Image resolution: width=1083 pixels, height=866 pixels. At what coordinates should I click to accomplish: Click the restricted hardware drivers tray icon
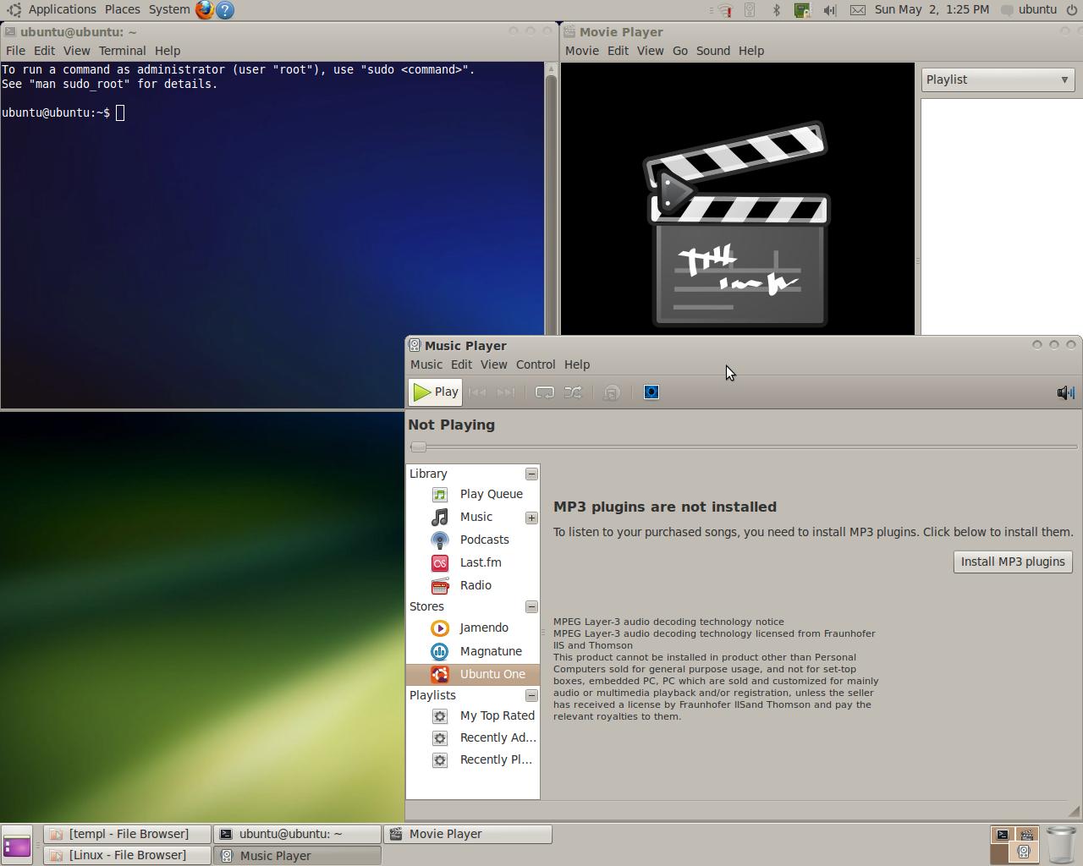point(802,10)
